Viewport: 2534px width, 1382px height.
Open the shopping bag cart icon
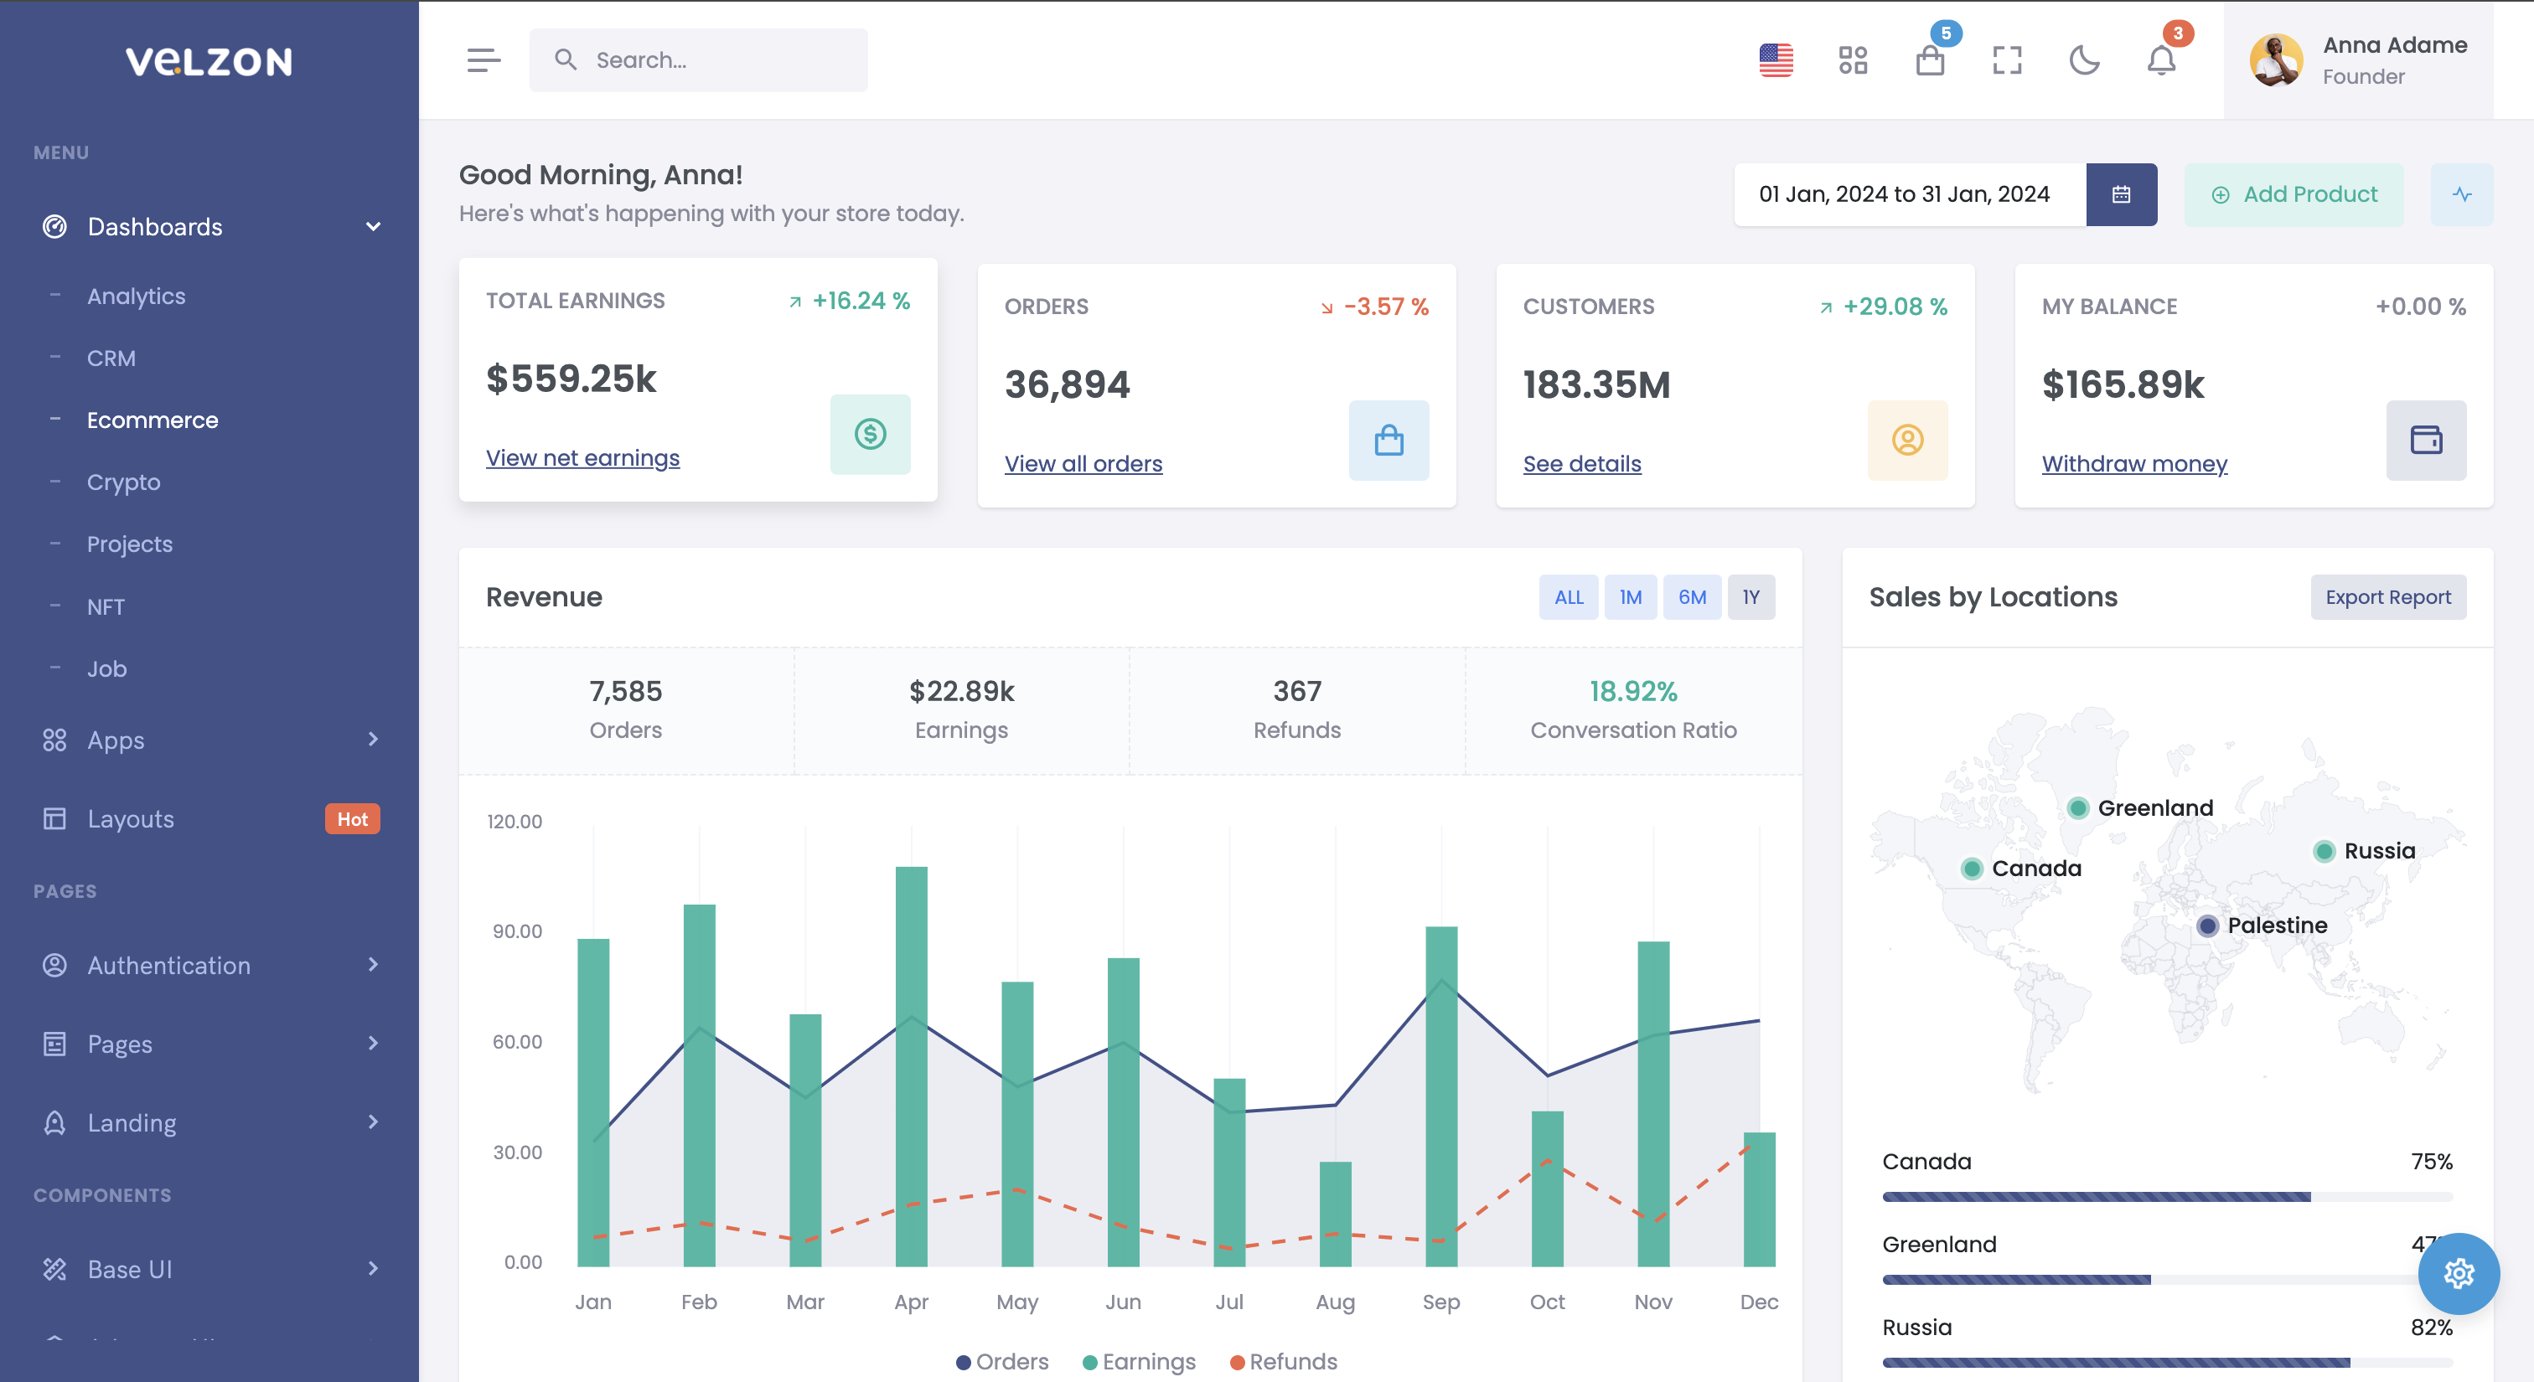pos(1929,60)
